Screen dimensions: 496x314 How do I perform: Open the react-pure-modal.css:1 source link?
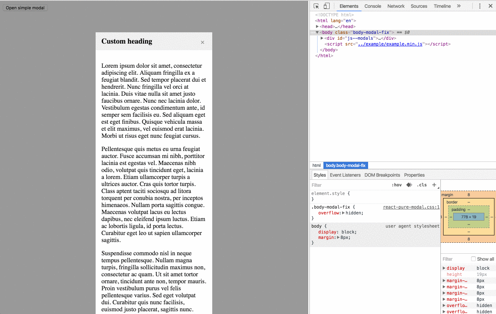click(411, 207)
